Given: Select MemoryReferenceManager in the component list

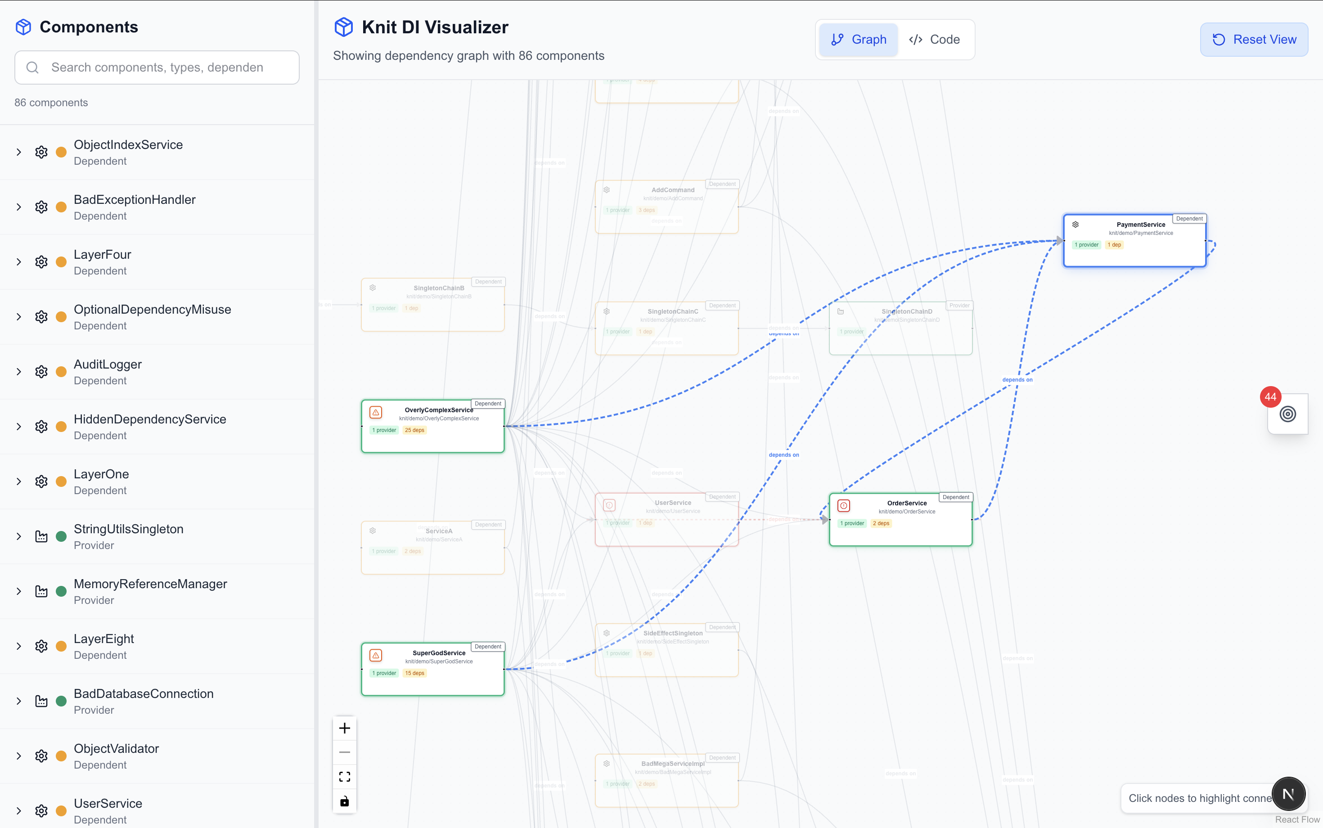Looking at the screenshot, I should click(150, 584).
